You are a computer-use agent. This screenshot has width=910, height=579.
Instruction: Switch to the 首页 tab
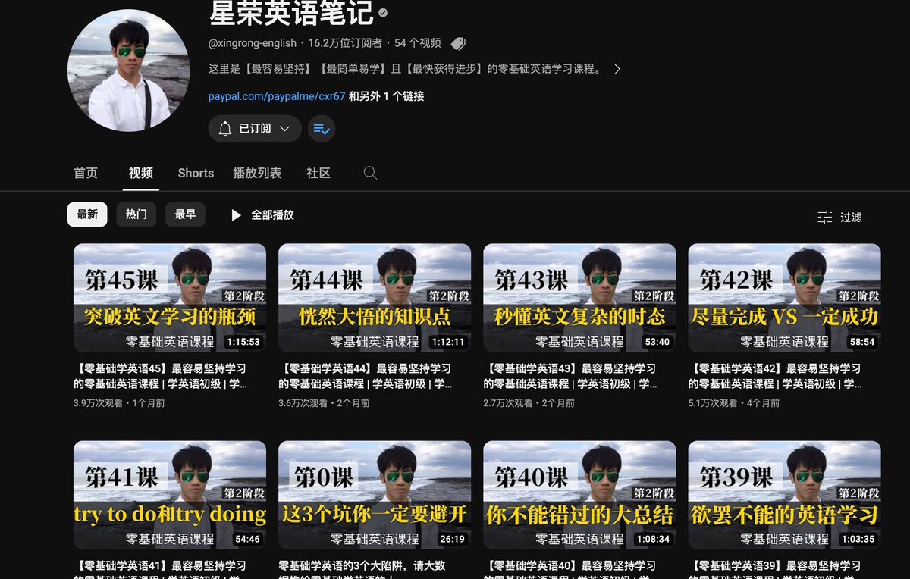pyautogui.click(x=86, y=173)
